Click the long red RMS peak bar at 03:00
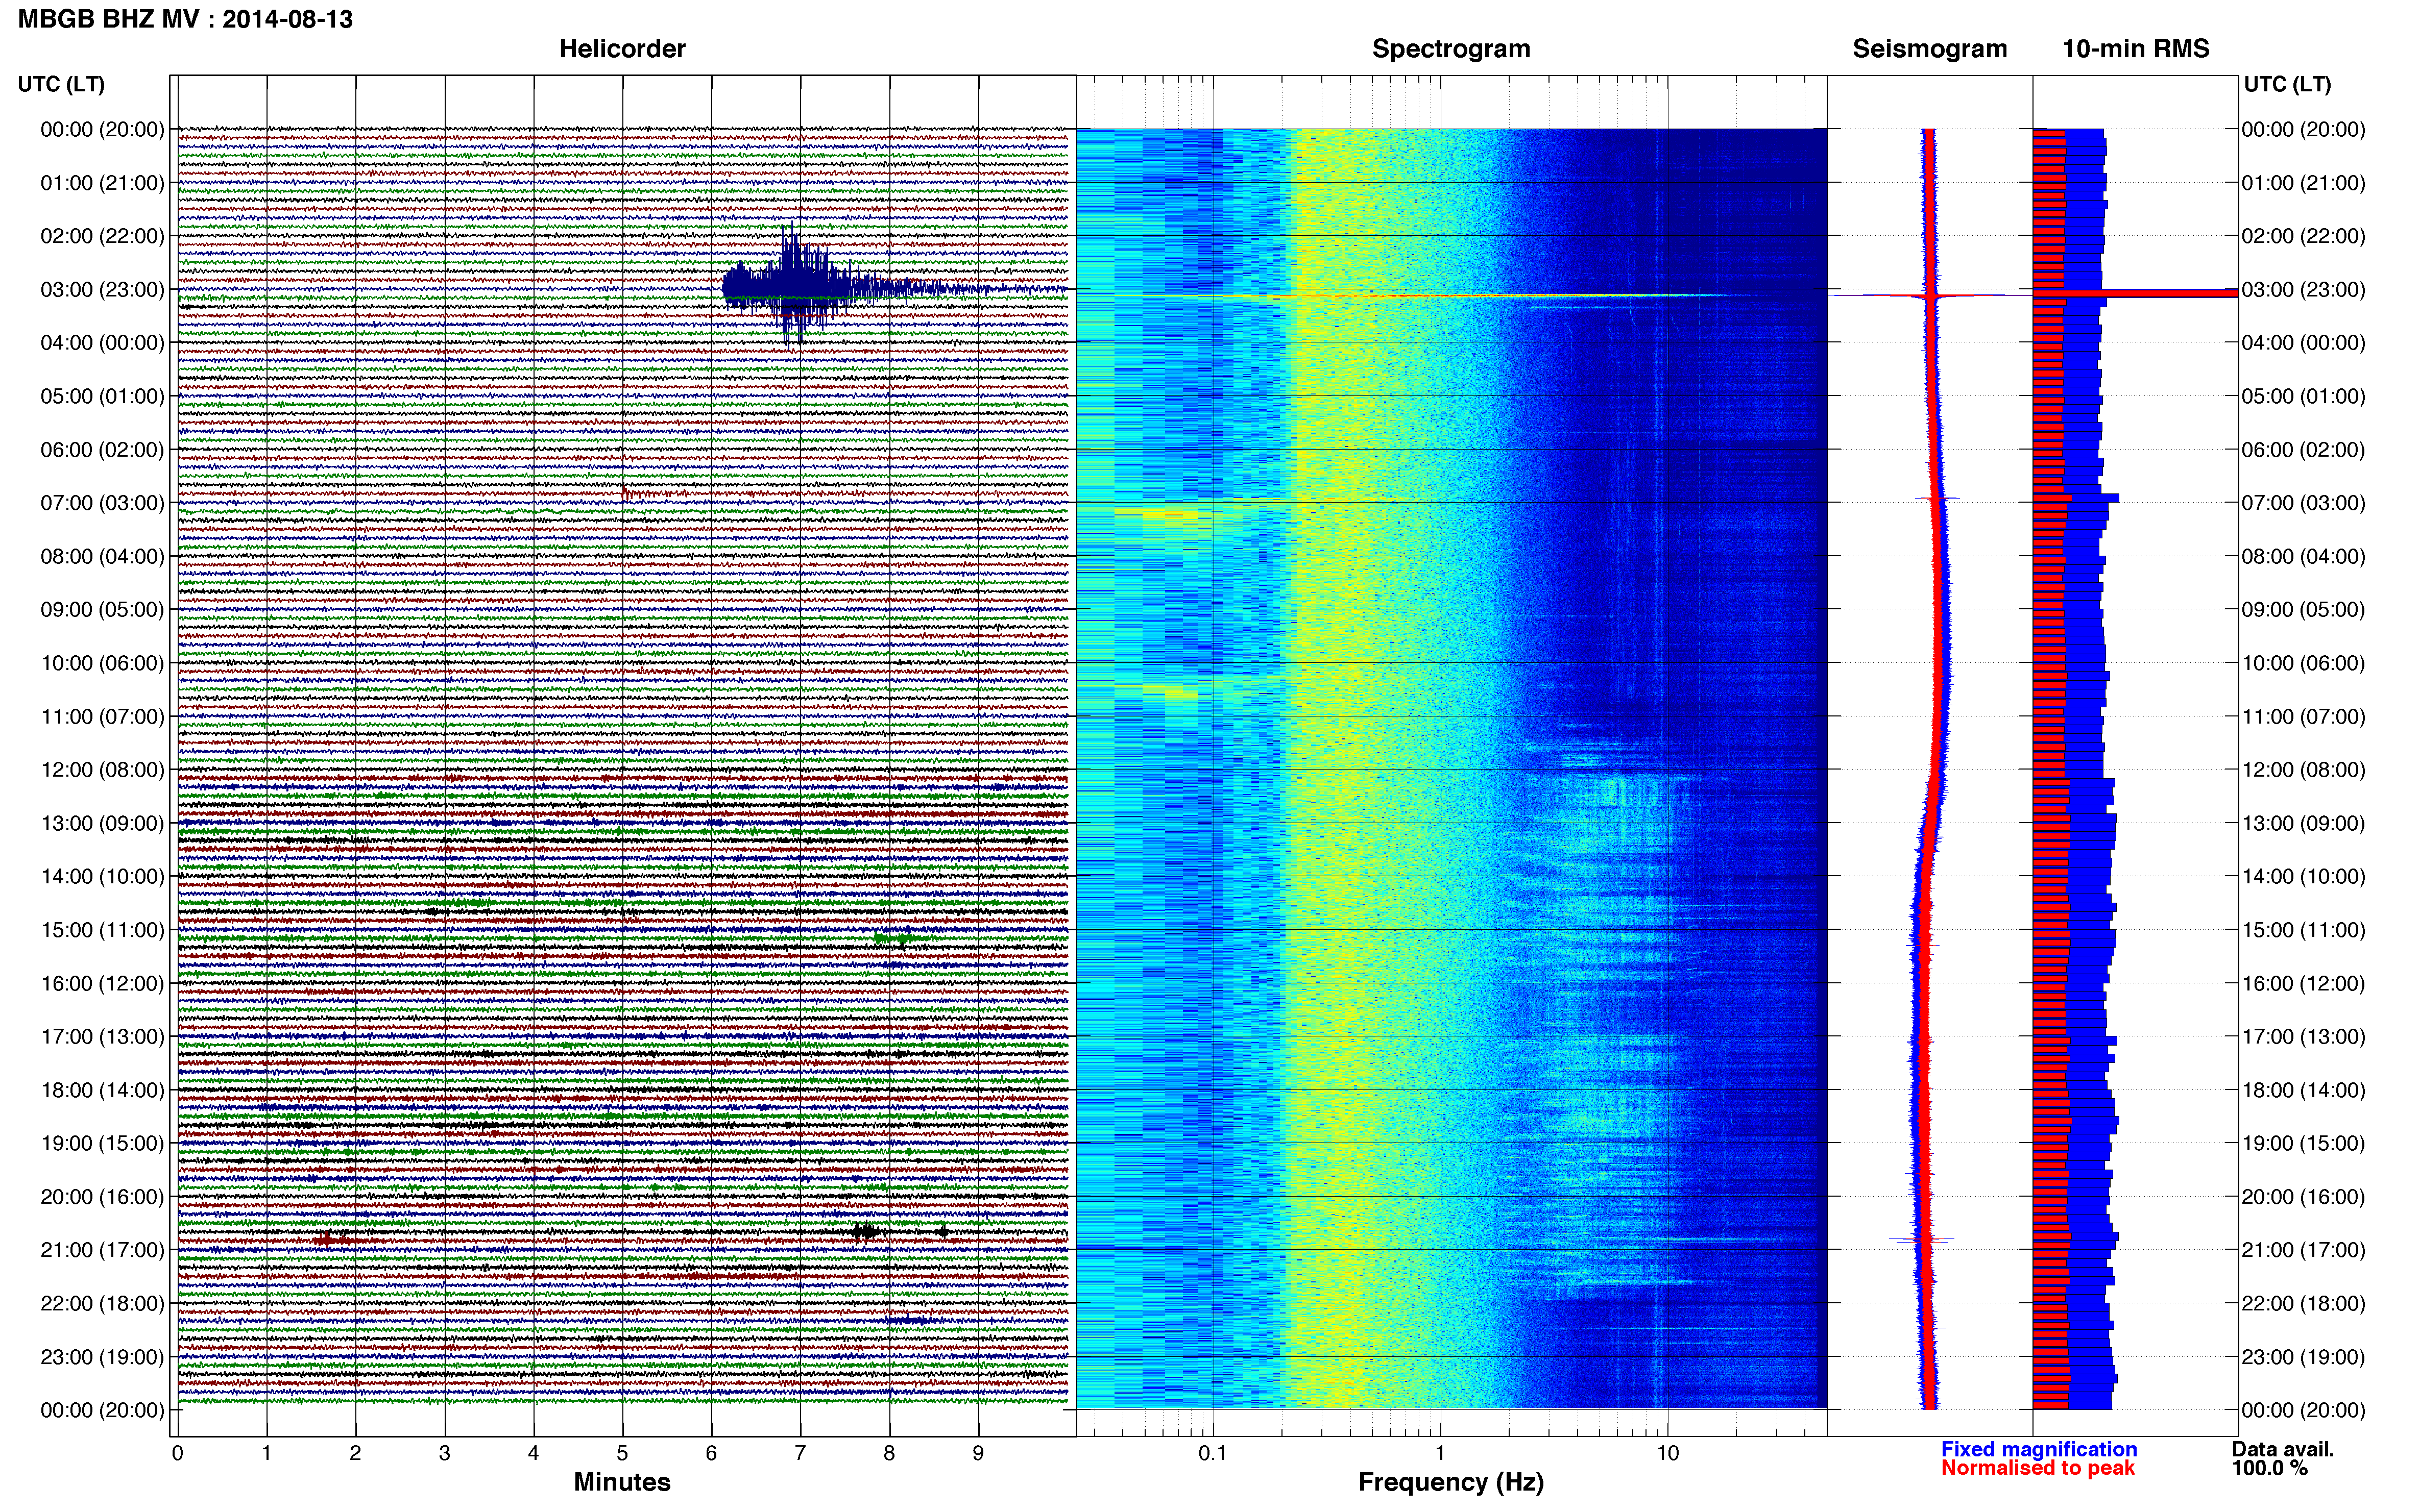 click(2136, 293)
